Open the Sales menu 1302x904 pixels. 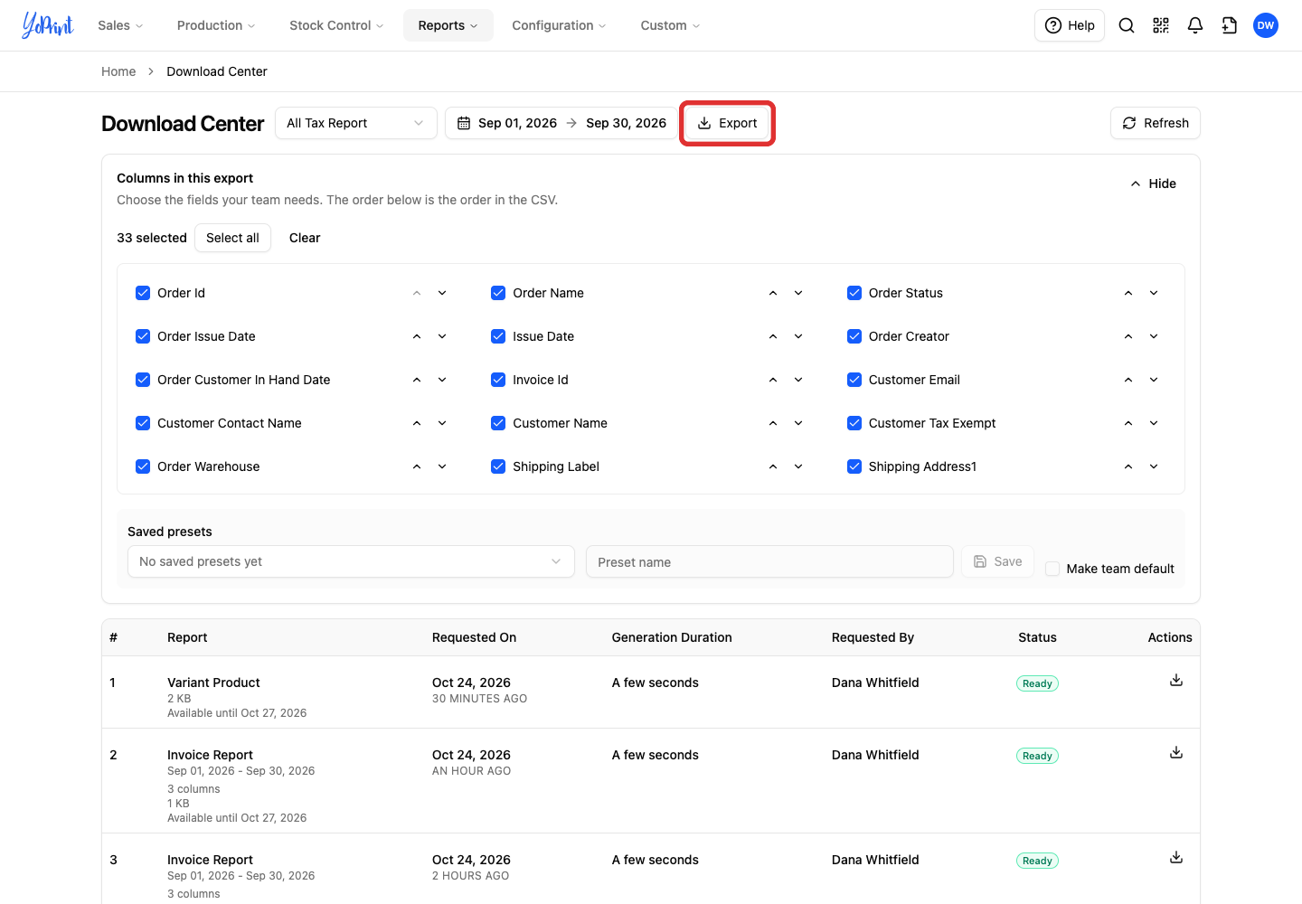[120, 25]
